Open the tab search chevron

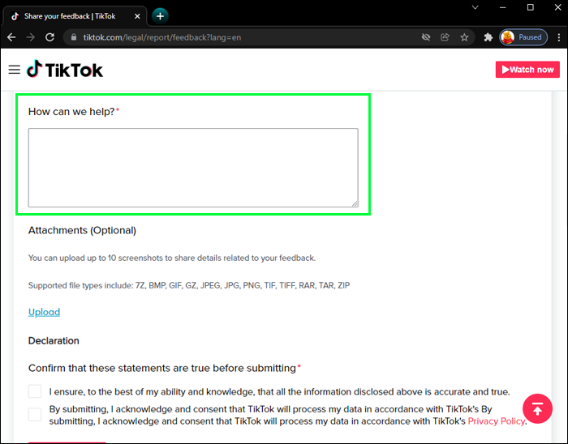tap(475, 7)
